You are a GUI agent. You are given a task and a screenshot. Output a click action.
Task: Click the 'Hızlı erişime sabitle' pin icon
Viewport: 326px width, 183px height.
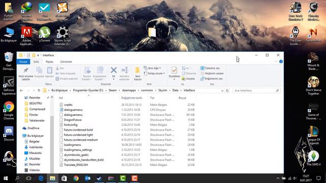(26, 70)
